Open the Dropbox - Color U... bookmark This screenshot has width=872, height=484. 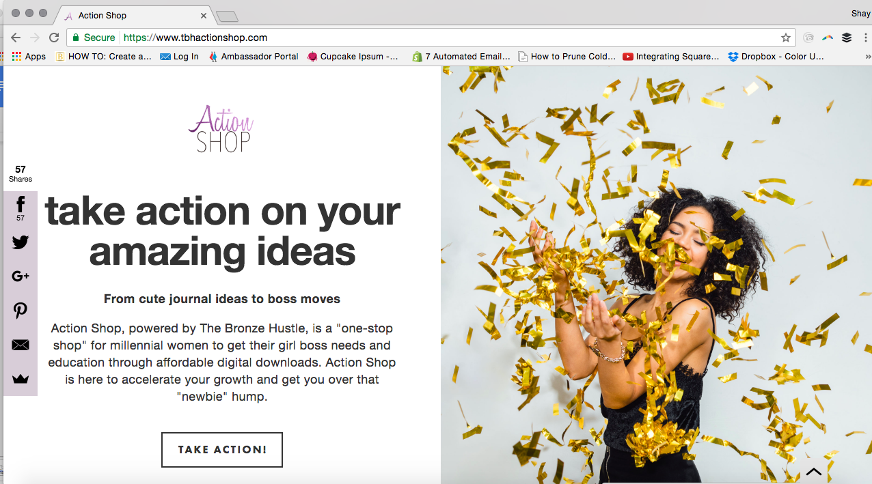(776, 57)
